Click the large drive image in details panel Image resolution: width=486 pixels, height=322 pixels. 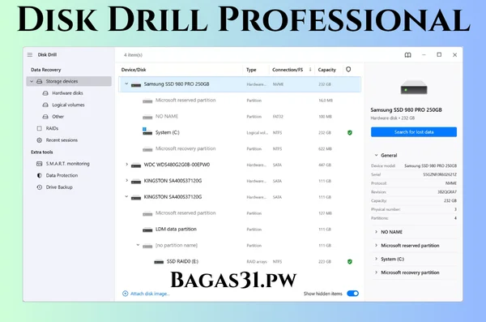[x=414, y=88]
